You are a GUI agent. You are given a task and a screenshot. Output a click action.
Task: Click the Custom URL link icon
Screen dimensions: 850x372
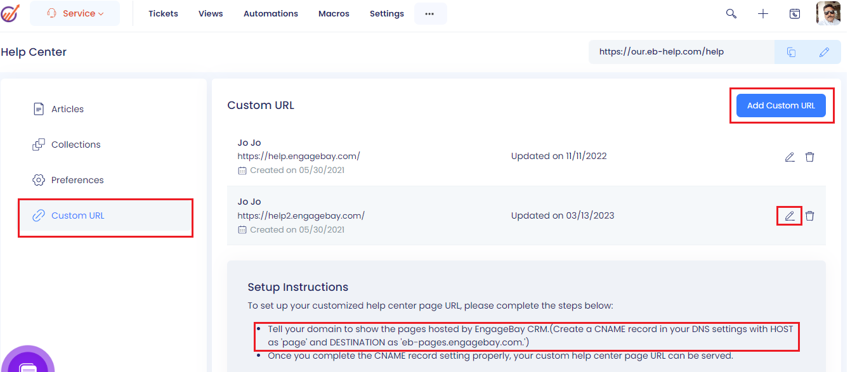[39, 215]
